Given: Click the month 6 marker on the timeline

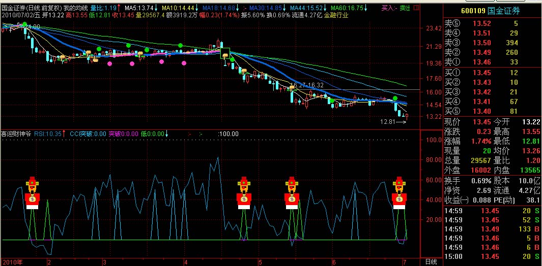Looking at the screenshot, I should pyautogui.click(x=333, y=262).
